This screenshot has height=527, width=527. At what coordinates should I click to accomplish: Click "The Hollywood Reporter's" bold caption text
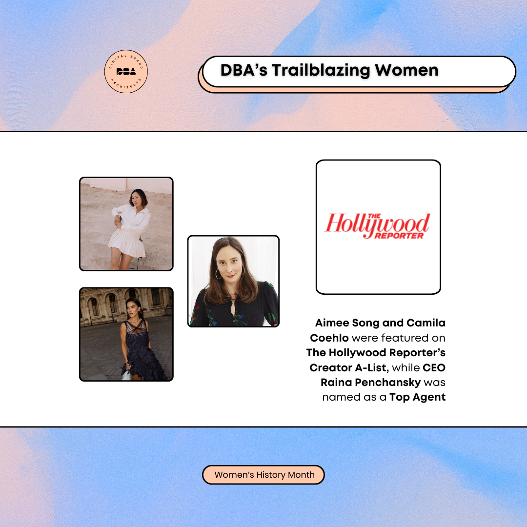coord(376,352)
